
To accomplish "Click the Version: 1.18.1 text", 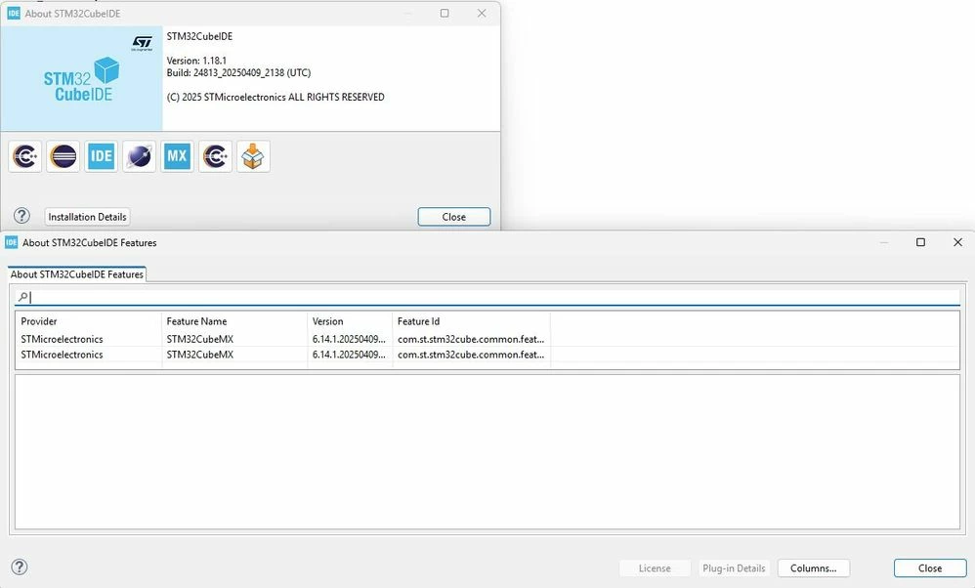I will tap(196, 61).
